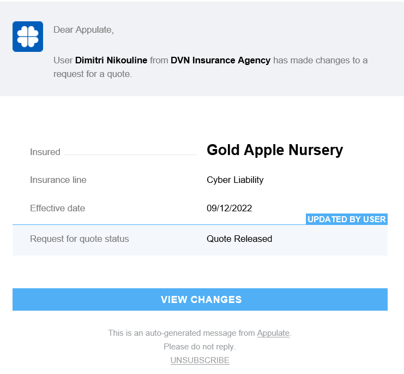This screenshot has height=374, width=404.
Task: Click the Insured field label
Action: (x=45, y=152)
